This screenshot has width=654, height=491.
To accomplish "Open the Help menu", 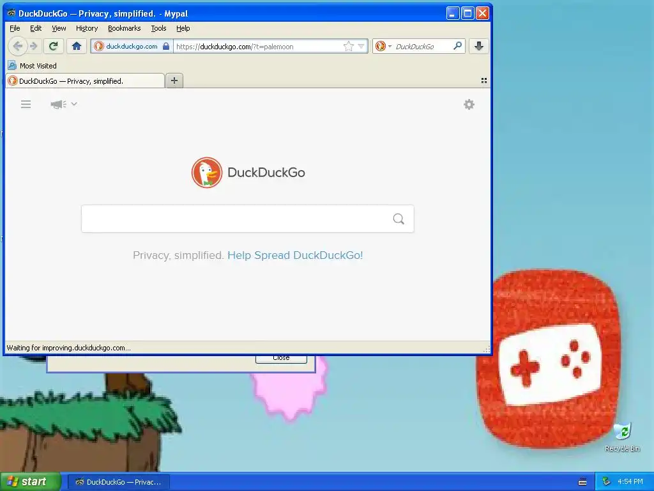I will coord(183,28).
